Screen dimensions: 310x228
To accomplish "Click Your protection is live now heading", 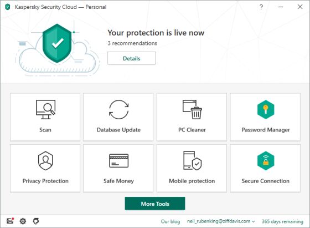I will [x=156, y=33].
